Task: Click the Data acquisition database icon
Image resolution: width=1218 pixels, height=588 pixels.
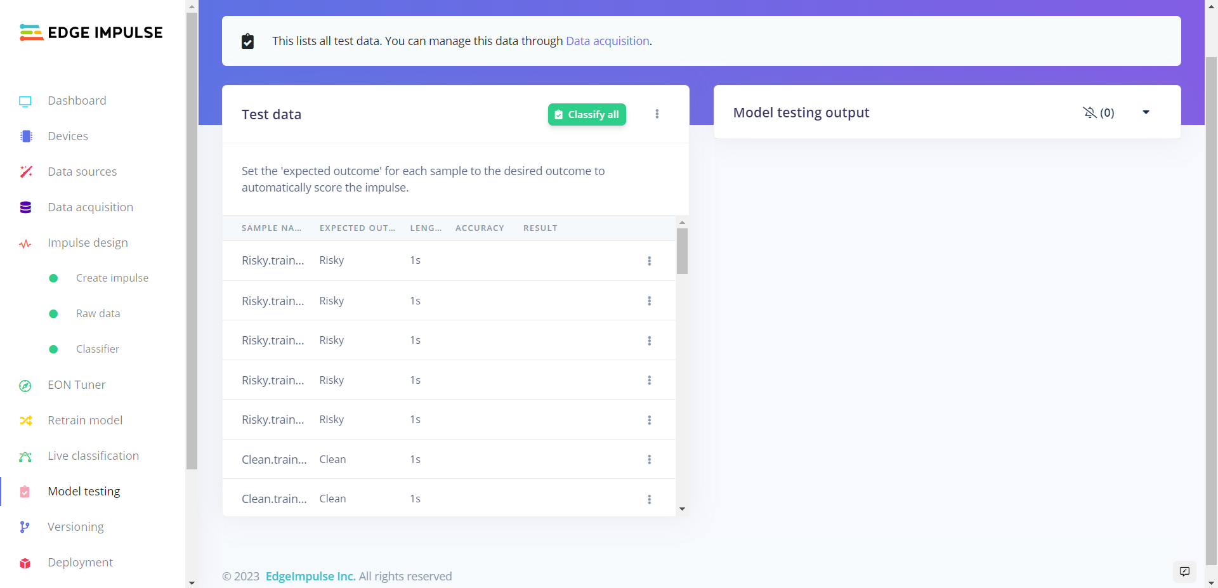Action: (x=25, y=207)
